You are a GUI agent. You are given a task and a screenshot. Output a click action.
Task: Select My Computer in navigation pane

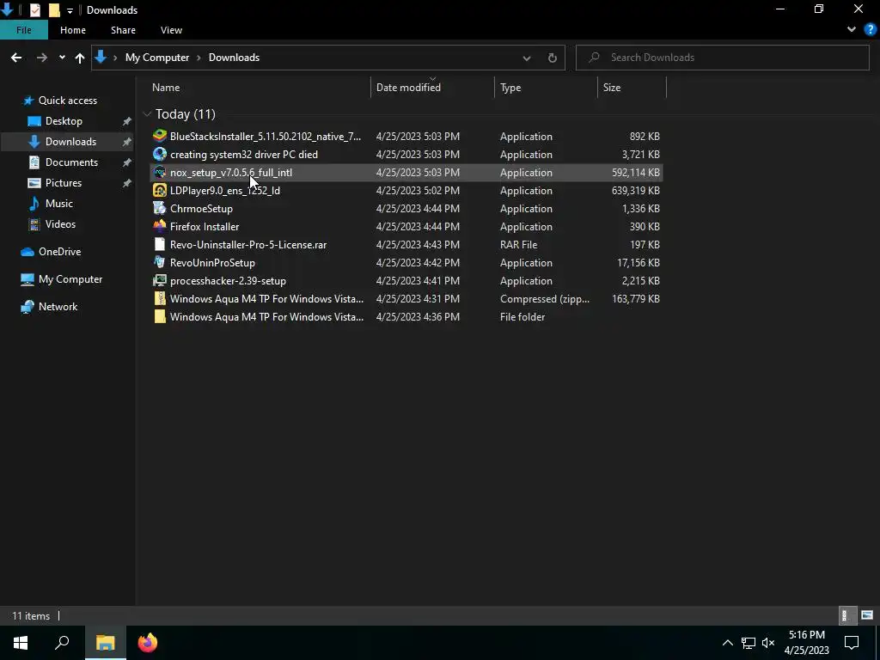[x=70, y=279]
